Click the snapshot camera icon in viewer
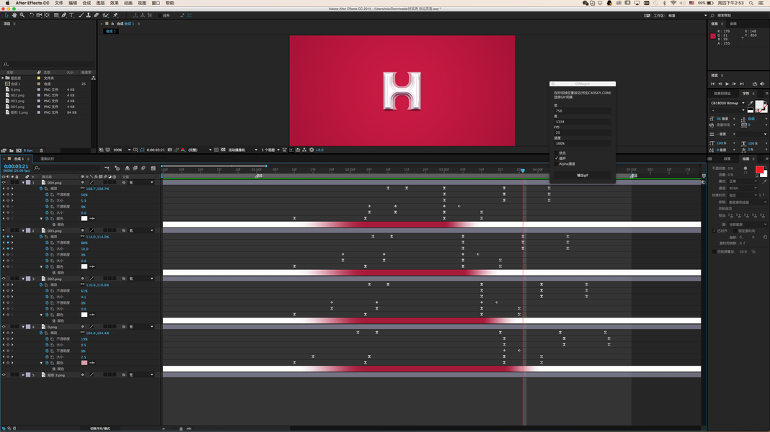770x432 pixels. [x=170, y=150]
